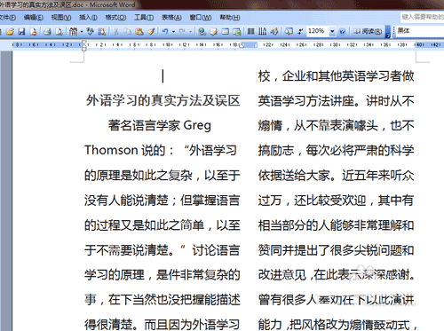The width and height of the screenshot is (444, 331).
Task: Toggle the Tables and Borders toolbar icon
Action: (x=214, y=31)
